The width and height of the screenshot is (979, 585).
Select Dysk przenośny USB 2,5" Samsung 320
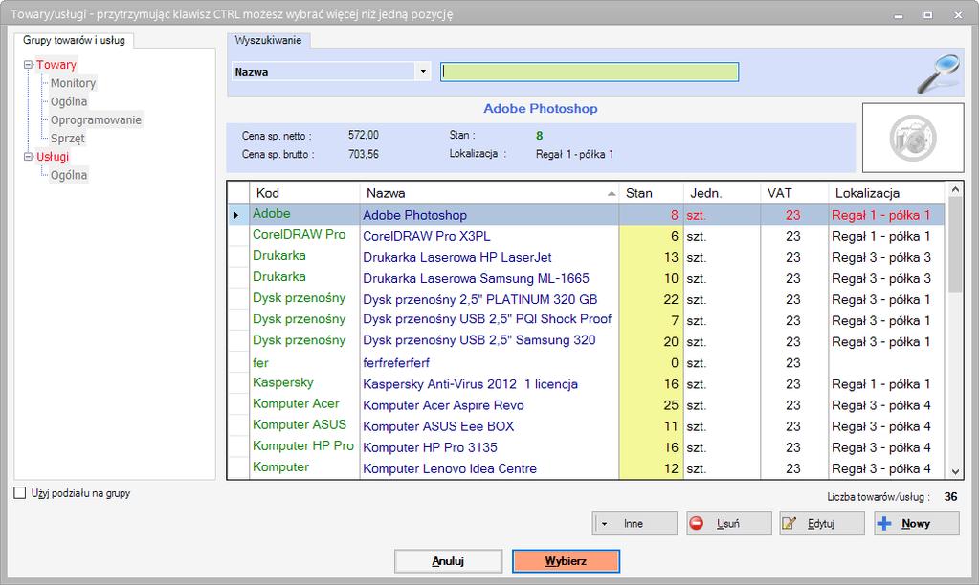(x=586, y=342)
